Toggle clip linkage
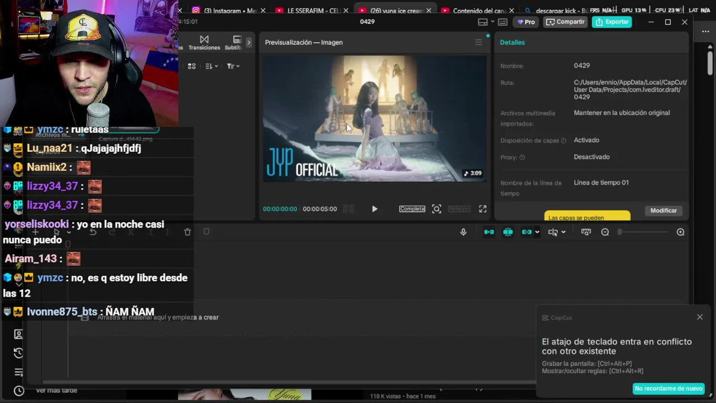Viewport: 716px width, 403px height. click(526, 232)
